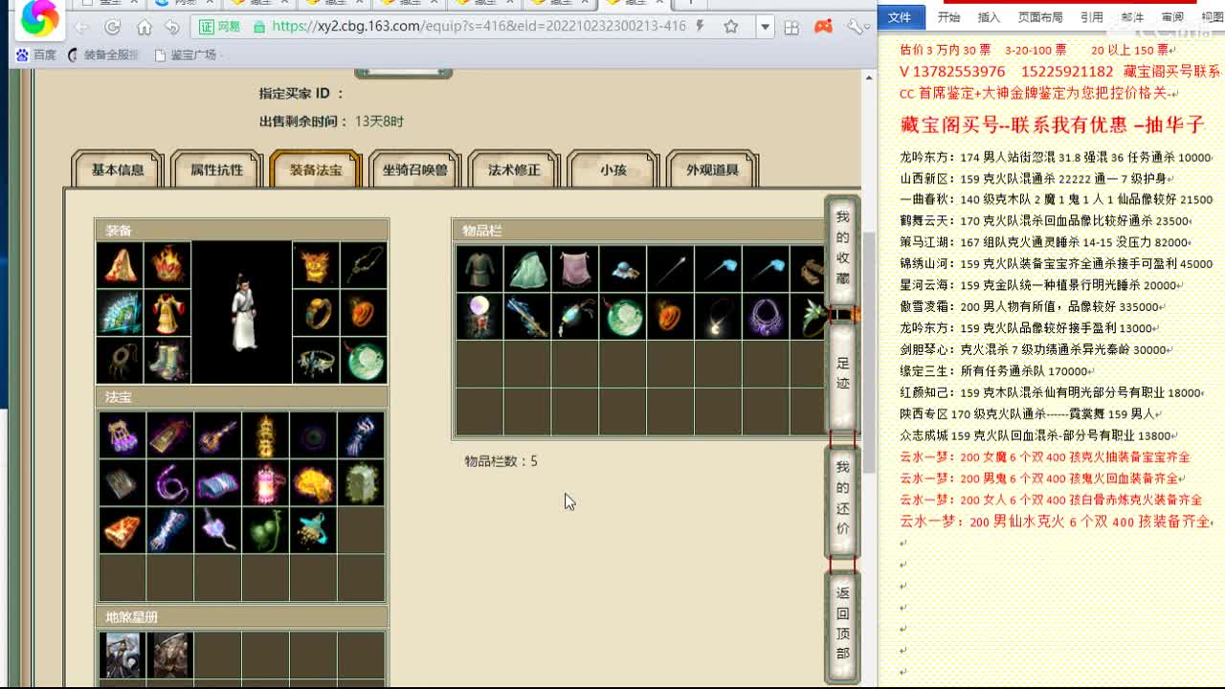Open the 小孩 tab
Image resolution: width=1225 pixels, height=689 pixels.
coord(612,170)
